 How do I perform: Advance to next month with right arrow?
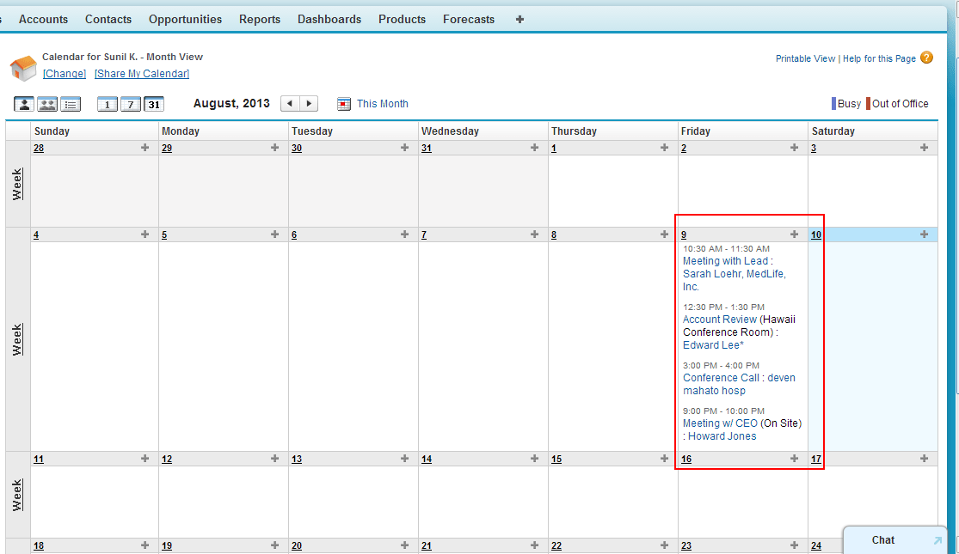point(309,102)
